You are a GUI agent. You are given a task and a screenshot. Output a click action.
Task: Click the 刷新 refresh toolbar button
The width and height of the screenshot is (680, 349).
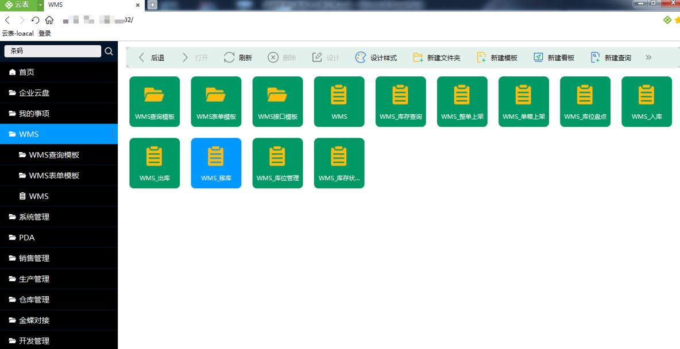click(238, 57)
